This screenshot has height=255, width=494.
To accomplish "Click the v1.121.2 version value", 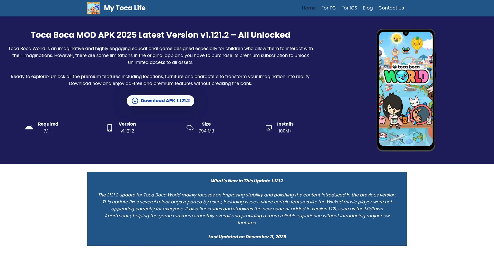I will point(127,131).
